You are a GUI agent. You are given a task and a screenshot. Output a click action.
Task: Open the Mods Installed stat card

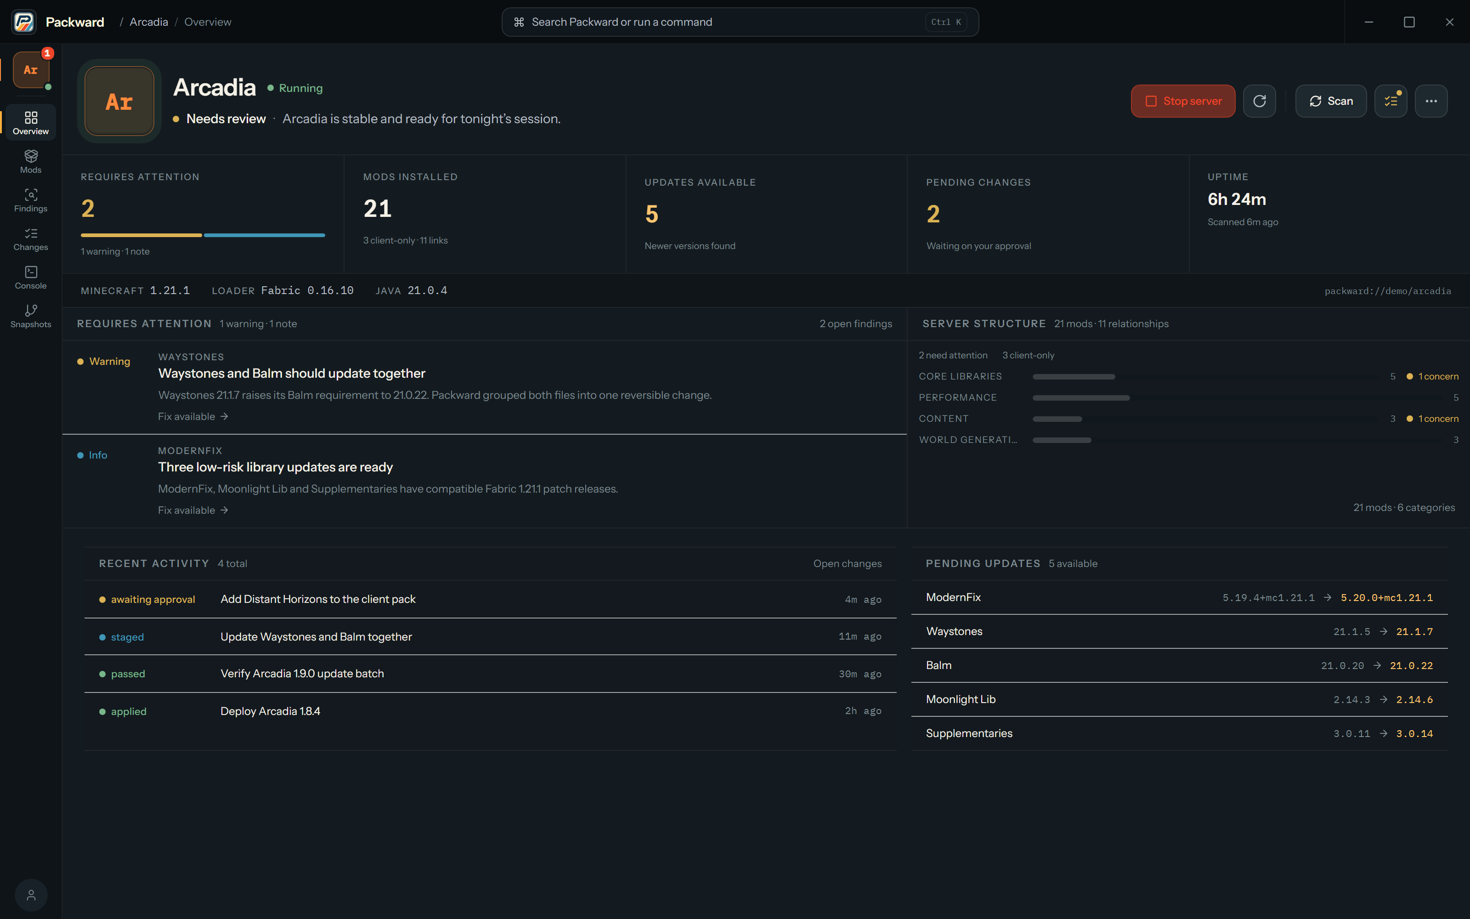pos(485,214)
